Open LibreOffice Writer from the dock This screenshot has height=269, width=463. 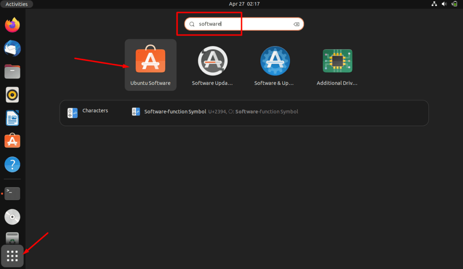(x=12, y=118)
